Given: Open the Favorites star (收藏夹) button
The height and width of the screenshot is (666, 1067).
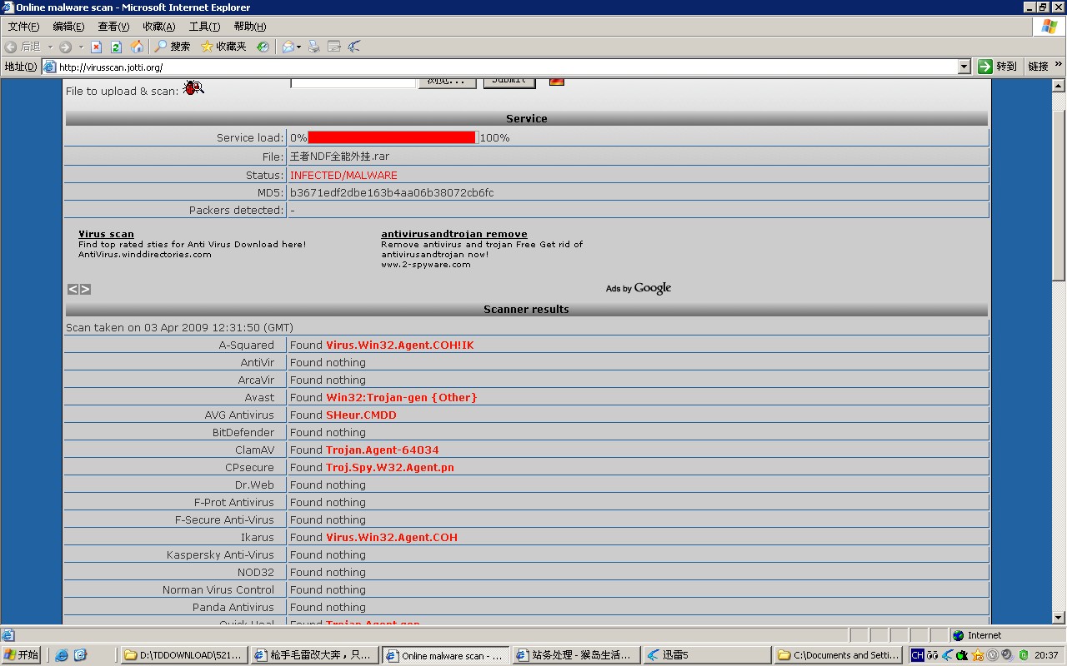Looking at the screenshot, I should coord(223,47).
